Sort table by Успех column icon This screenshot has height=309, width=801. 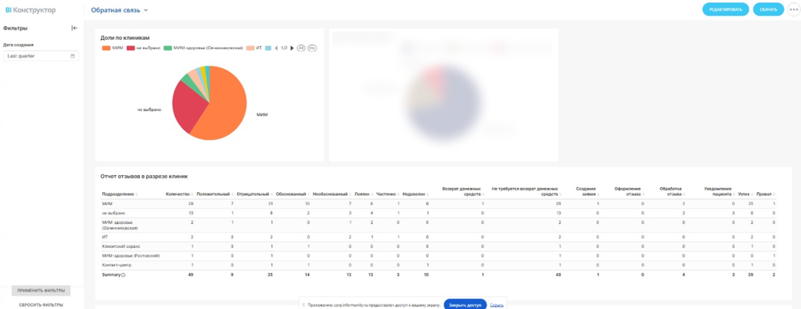pyautogui.click(x=753, y=195)
